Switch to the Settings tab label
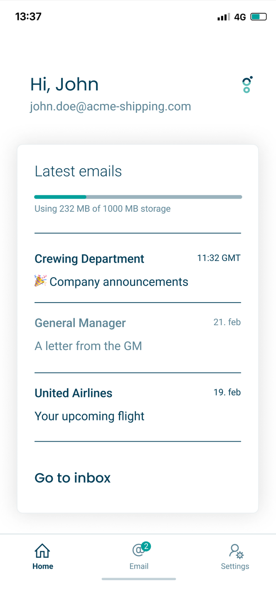Viewport: 276px width, 591px height. click(x=235, y=566)
